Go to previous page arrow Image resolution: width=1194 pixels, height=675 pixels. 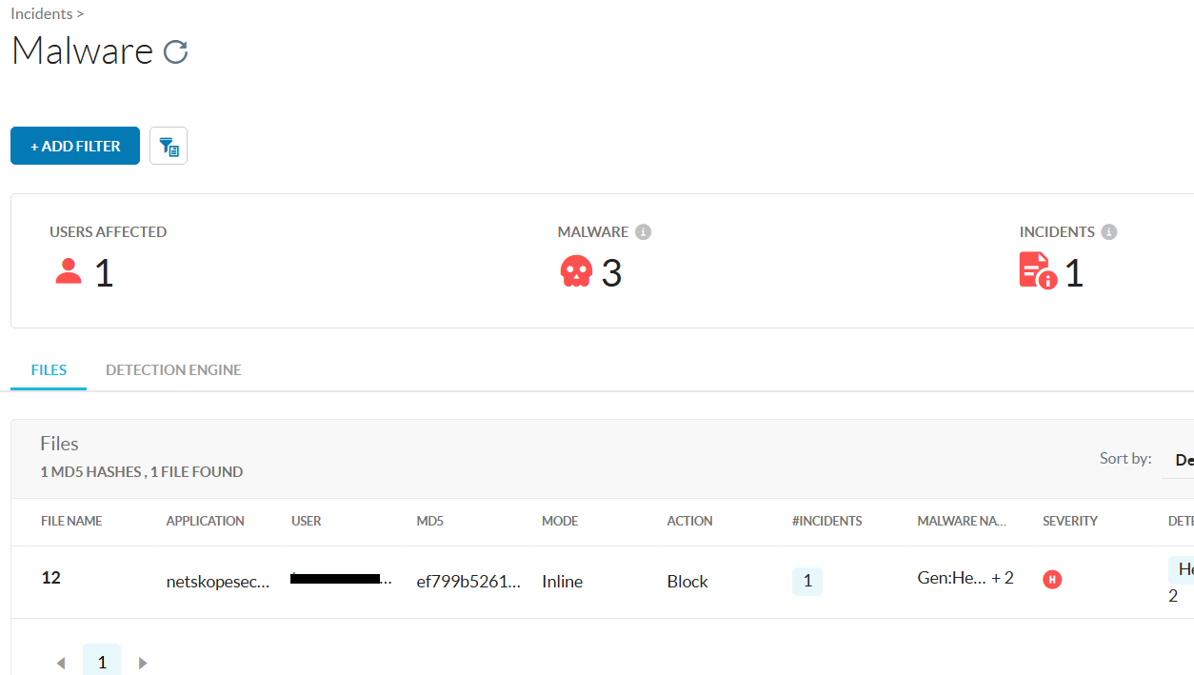[x=61, y=663]
